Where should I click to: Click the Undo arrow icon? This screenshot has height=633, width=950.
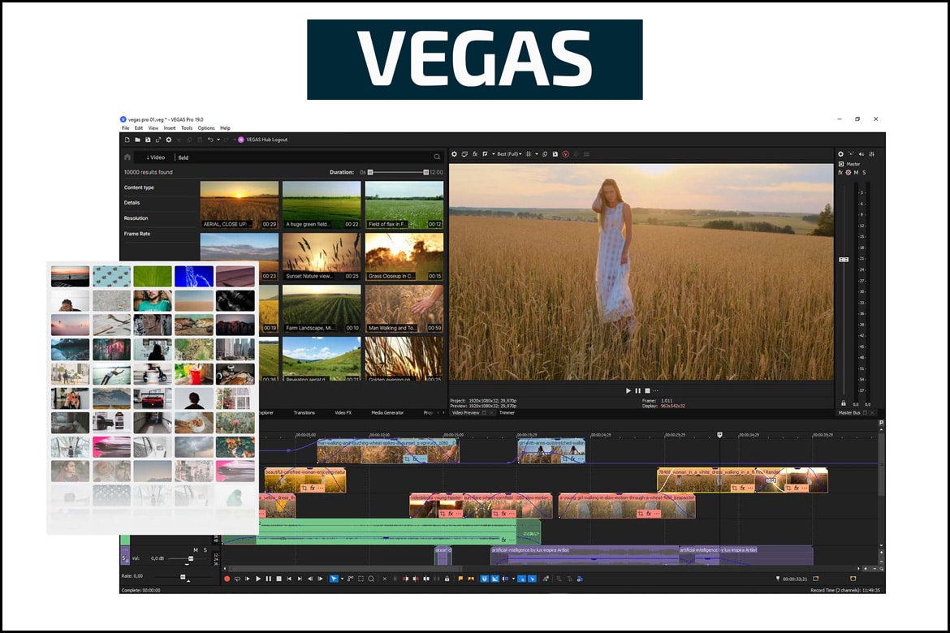[x=210, y=140]
